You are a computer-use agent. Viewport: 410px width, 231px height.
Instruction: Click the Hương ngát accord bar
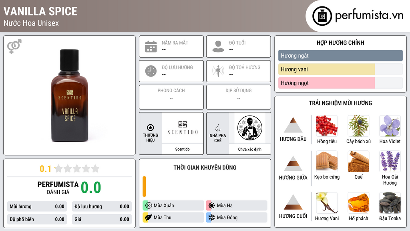tap(340, 55)
